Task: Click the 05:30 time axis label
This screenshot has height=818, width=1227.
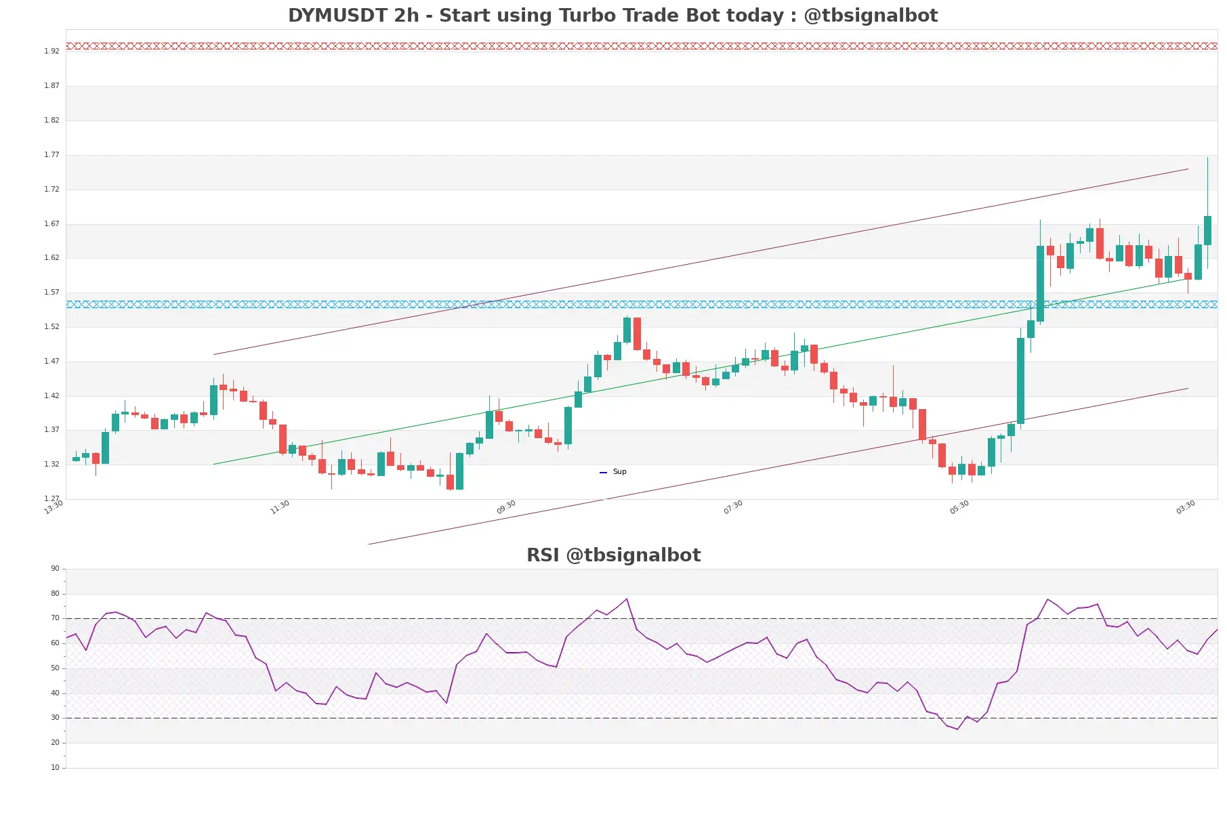Action: pyautogui.click(x=959, y=507)
